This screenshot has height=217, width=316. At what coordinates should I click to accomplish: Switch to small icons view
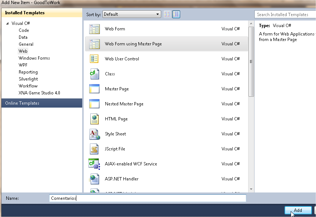point(167,14)
